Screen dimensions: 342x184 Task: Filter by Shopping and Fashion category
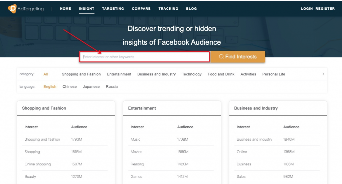coord(81,74)
